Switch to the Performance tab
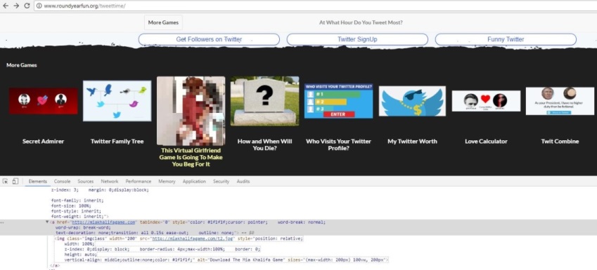The width and height of the screenshot is (597, 270). click(139, 182)
